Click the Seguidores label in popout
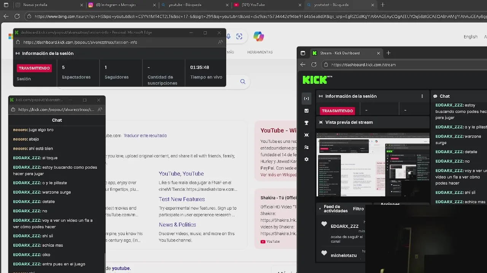Screen dimensions: 487x273 click(116, 77)
